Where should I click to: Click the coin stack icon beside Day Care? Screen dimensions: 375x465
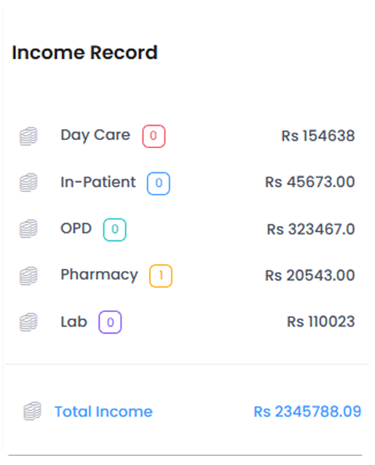point(28,136)
